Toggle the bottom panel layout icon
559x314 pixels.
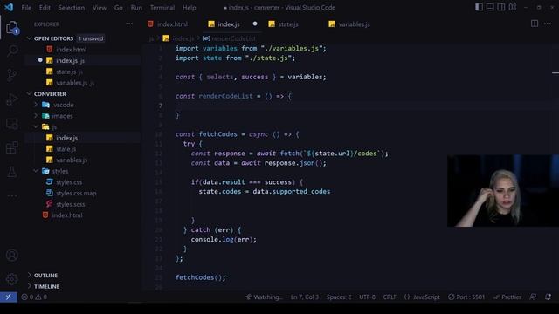pos(490,7)
